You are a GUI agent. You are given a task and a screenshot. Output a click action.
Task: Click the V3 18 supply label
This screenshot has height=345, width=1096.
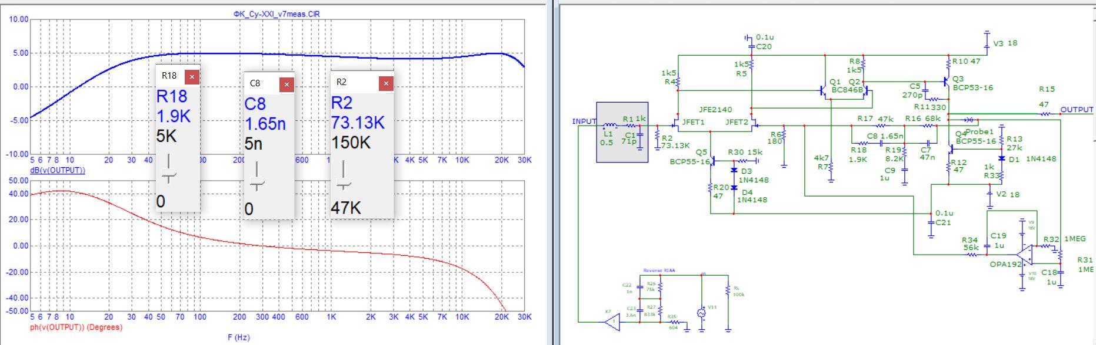point(1005,43)
